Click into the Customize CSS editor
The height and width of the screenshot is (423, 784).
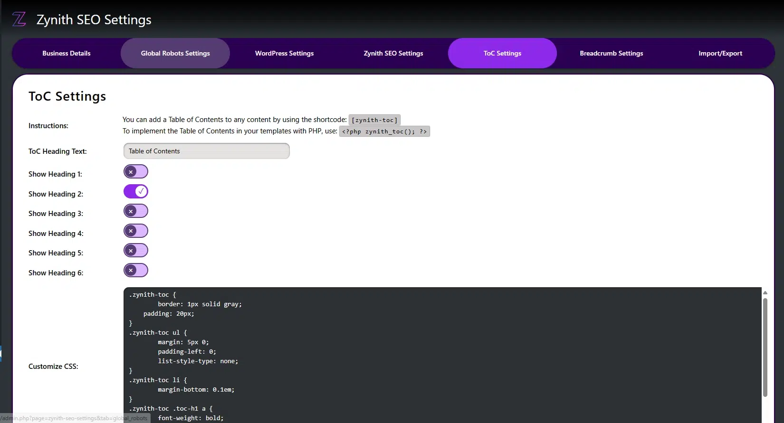pyautogui.click(x=442, y=355)
